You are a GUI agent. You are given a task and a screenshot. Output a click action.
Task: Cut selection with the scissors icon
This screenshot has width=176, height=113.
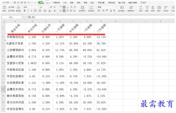pyautogui.click(x=10, y=7)
